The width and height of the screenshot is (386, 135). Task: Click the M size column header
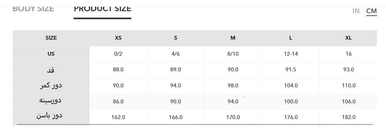tap(233, 38)
